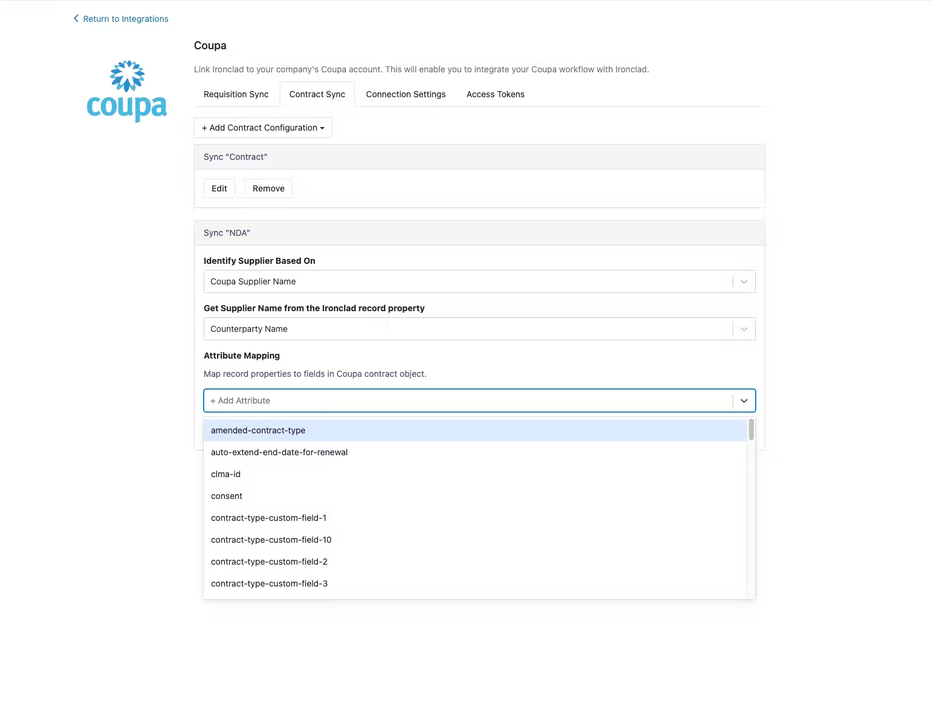
Task: Switch to the Requisition Sync tab
Action: coord(236,94)
